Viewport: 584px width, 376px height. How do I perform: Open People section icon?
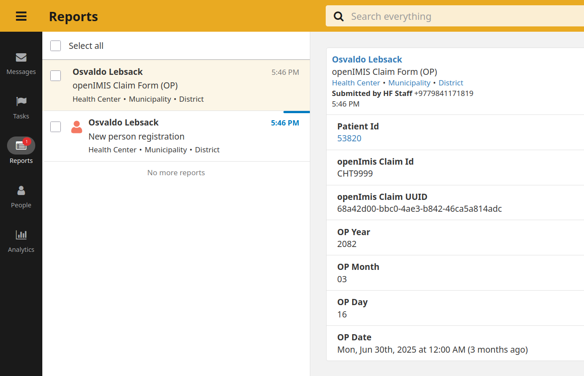21,191
